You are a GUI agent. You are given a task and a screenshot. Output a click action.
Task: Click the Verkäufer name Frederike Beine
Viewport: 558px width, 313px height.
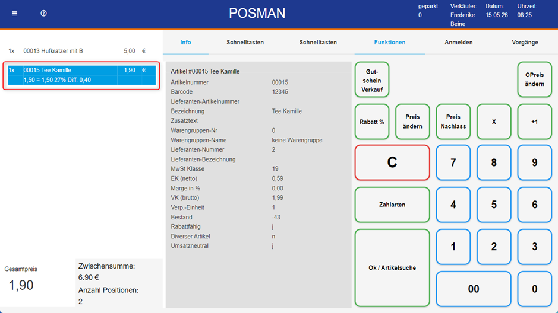pyautogui.click(x=463, y=20)
